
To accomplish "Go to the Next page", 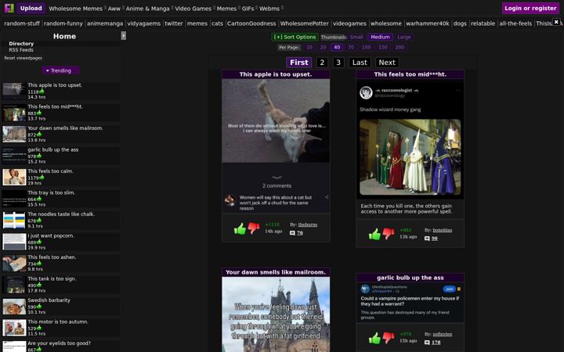I will coord(387,63).
